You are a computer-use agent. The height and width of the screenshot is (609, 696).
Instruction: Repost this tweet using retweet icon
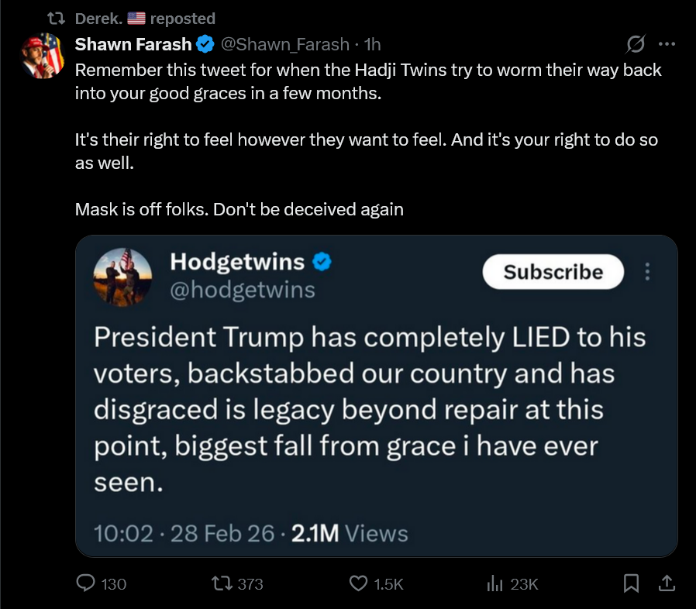[222, 583]
